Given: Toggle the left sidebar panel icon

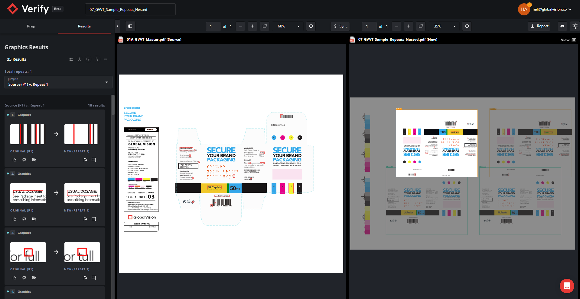Looking at the screenshot, I should point(130,26).
